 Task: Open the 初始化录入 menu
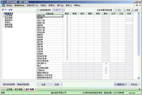click(32, 6)
